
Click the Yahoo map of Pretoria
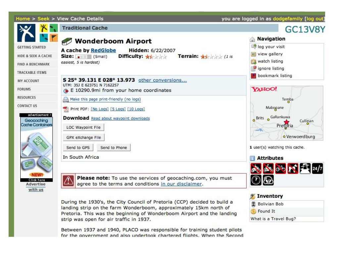pos(287,113)
